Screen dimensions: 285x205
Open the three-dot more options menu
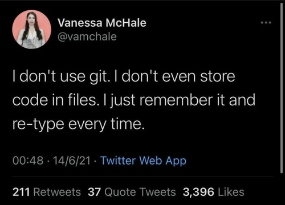[x=266, y=23]
